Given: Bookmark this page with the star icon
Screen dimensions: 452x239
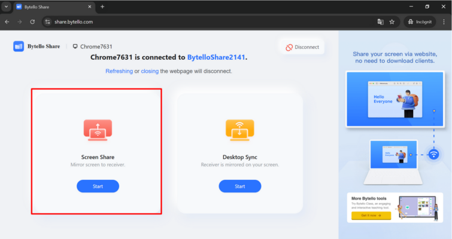Looking at the screenshot, I should coord(392,22).
